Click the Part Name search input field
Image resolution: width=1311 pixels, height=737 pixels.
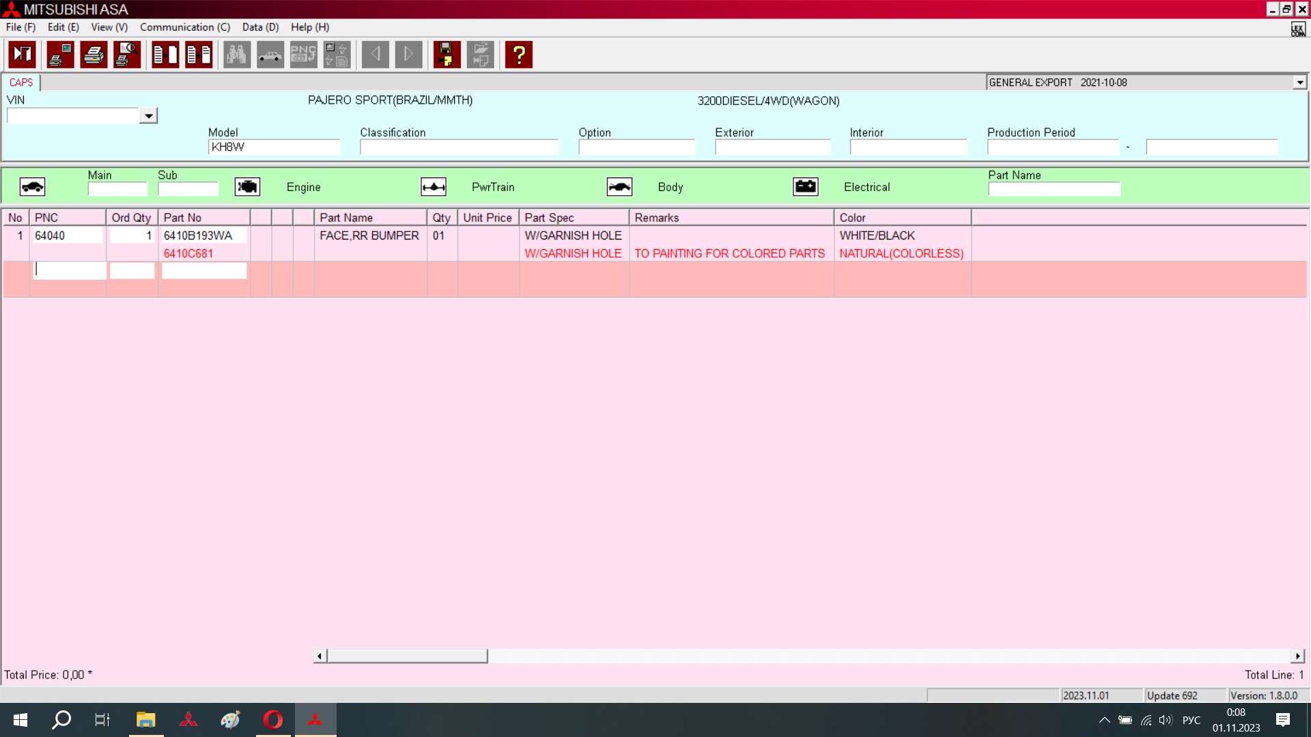1054,190
